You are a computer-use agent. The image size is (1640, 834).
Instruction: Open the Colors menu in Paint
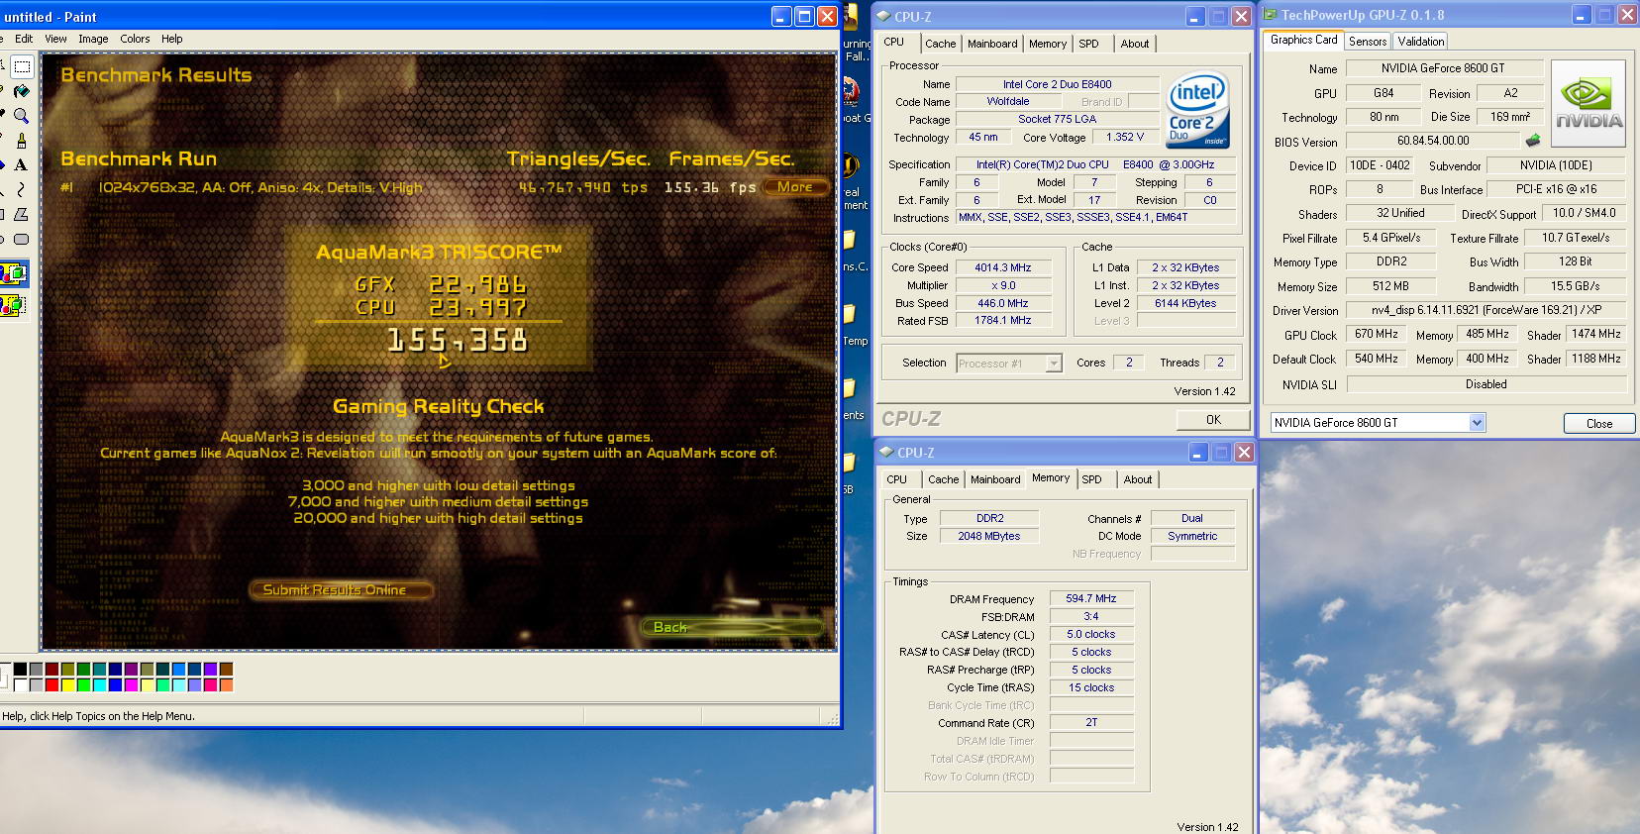(x=135, y=39)
